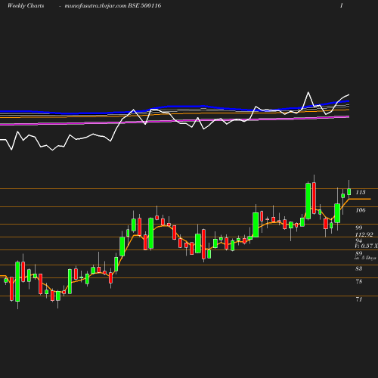The height and width of the screenshot is (378, 378).
Task: Click the 78 price level label
Action: click(359, 281)
